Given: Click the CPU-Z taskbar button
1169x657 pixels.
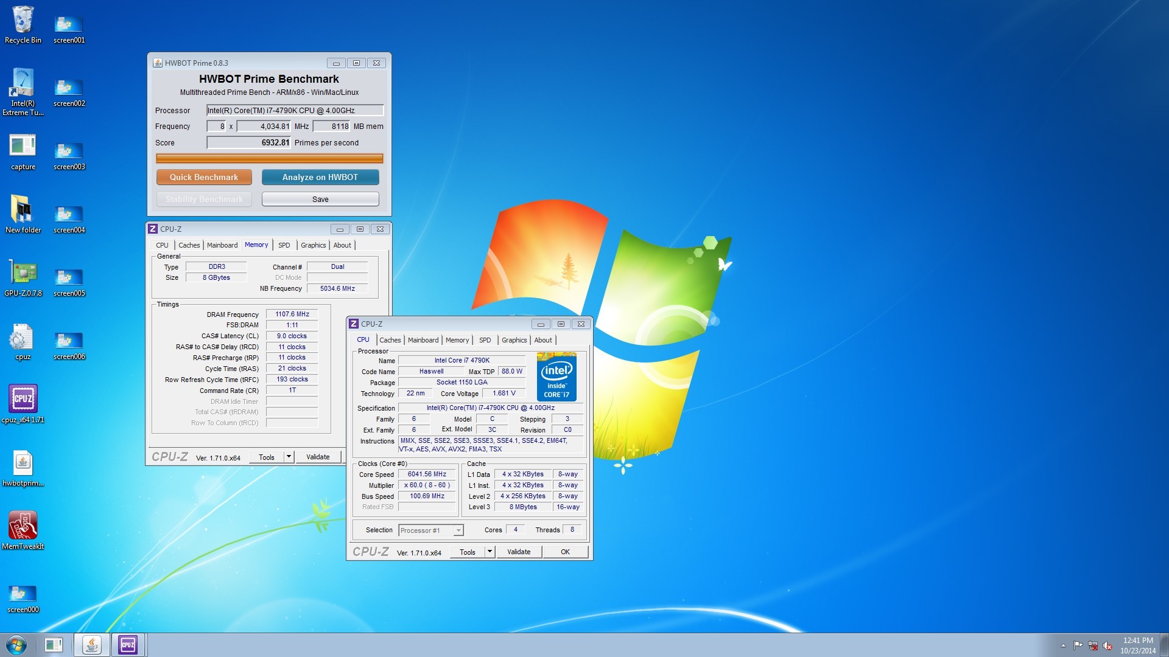Looking at the screenshot, I should tap(128, 645).
